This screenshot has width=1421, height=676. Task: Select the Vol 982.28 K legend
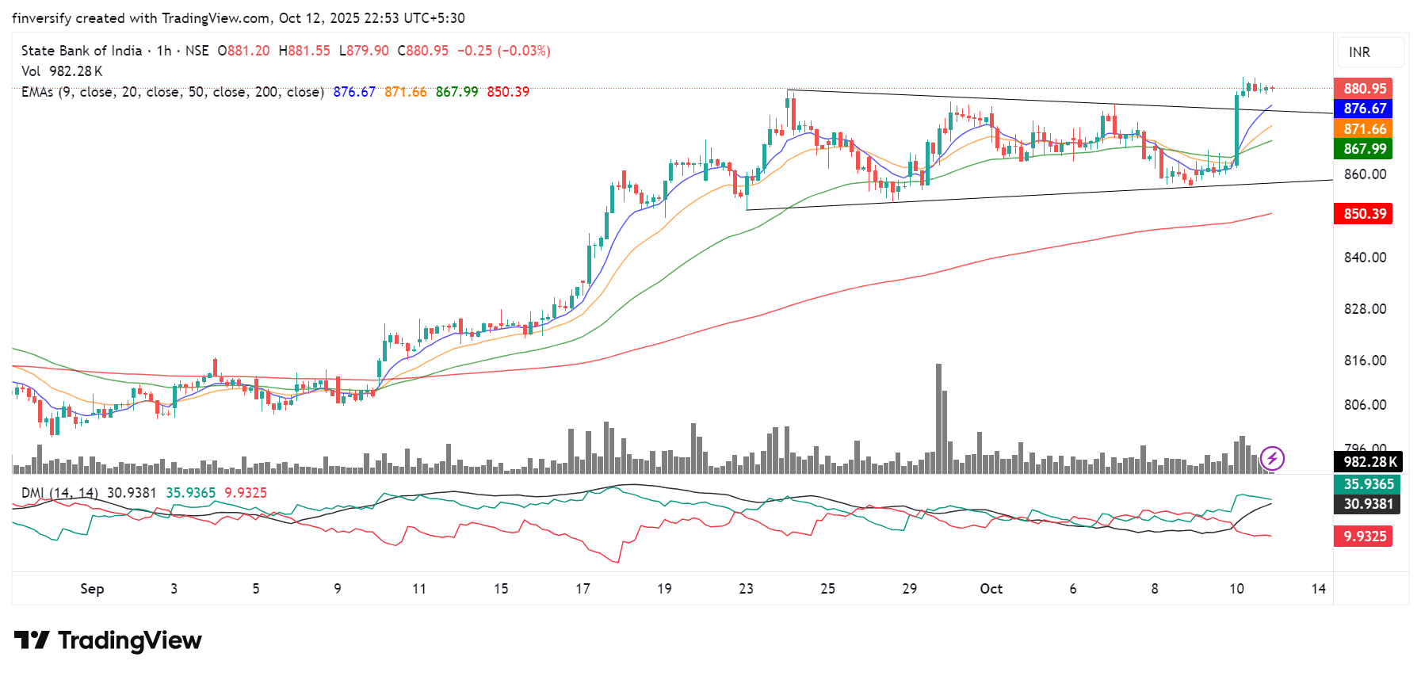pyautogui.click(x=62, y=71)
